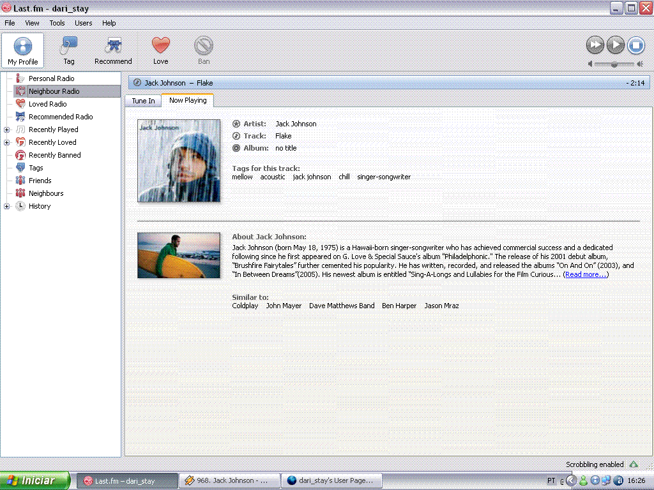Switch to 968. Jack Johnson taskbar window
The width and height of the screenshot is (654, 490).
pyautogui.click(x=229, y=480)
